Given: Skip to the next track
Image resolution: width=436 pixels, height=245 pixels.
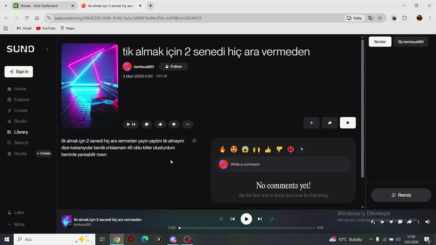Looking at the screenshot, I should [260, 219].
